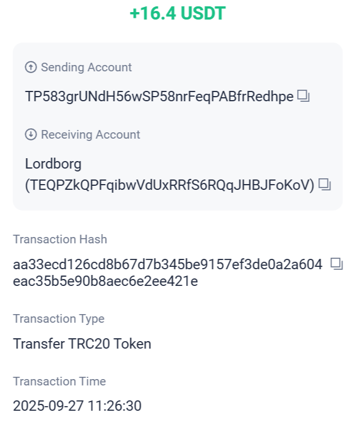The image size is (354, 428).
Task: Copy the sending account address
Action: point(303,96)
